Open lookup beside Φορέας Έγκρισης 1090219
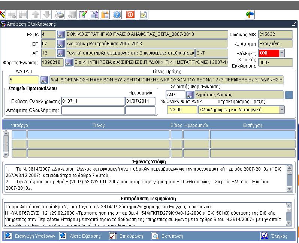Screen dimensions: 299x243 (69, 62)
